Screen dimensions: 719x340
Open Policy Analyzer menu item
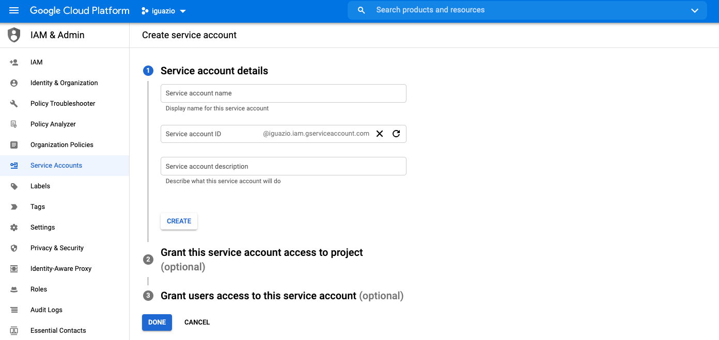65,124
